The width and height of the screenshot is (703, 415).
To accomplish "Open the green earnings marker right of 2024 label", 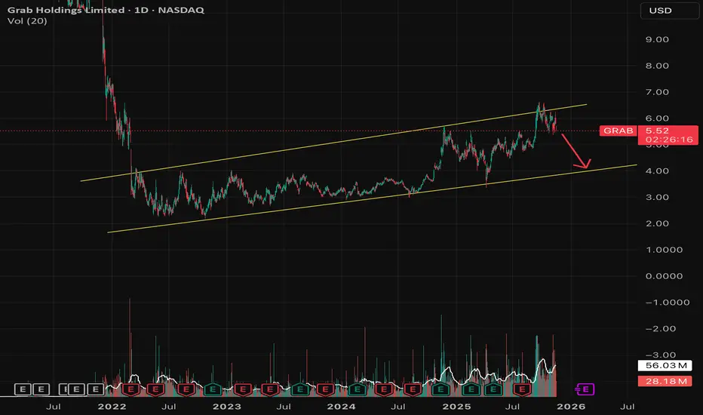I will 357,389.
